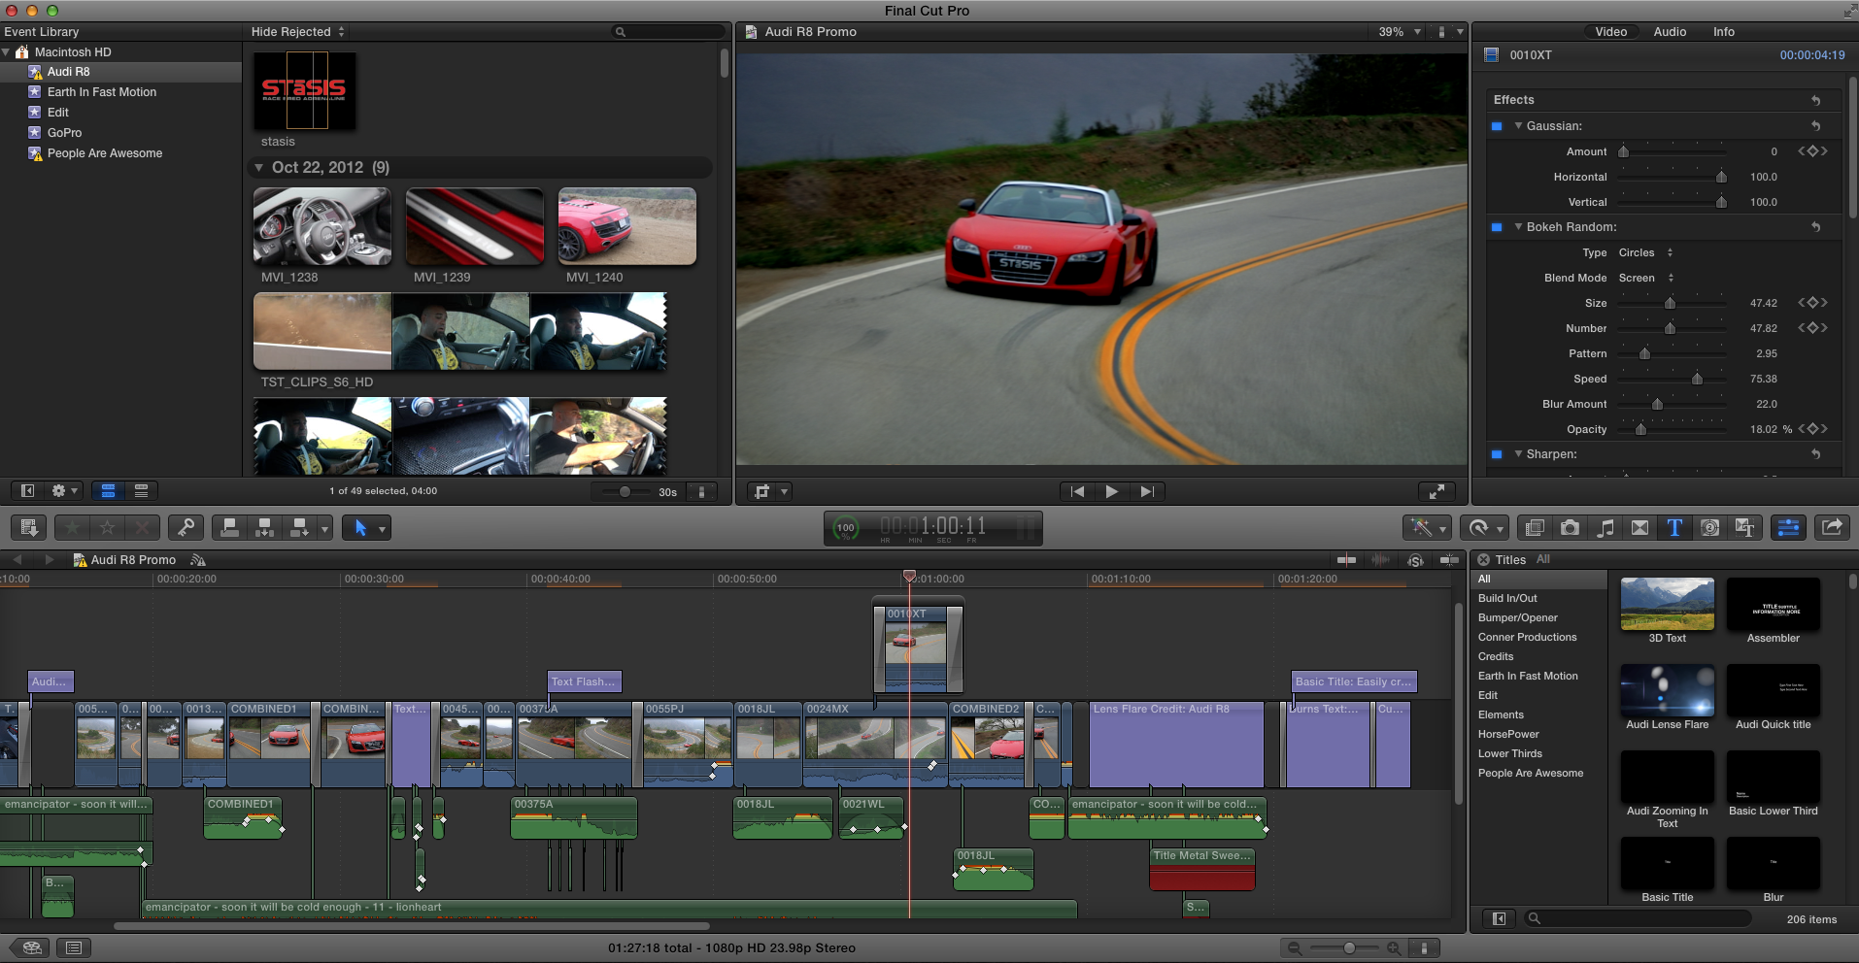Click the Import Media icon
This screenshot has width=1859, height=963.
[x=29, y=527]
